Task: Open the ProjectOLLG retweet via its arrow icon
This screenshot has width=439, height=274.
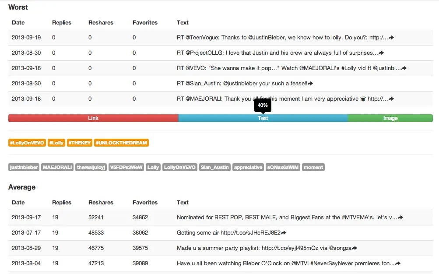Action: tap(381, 53)
